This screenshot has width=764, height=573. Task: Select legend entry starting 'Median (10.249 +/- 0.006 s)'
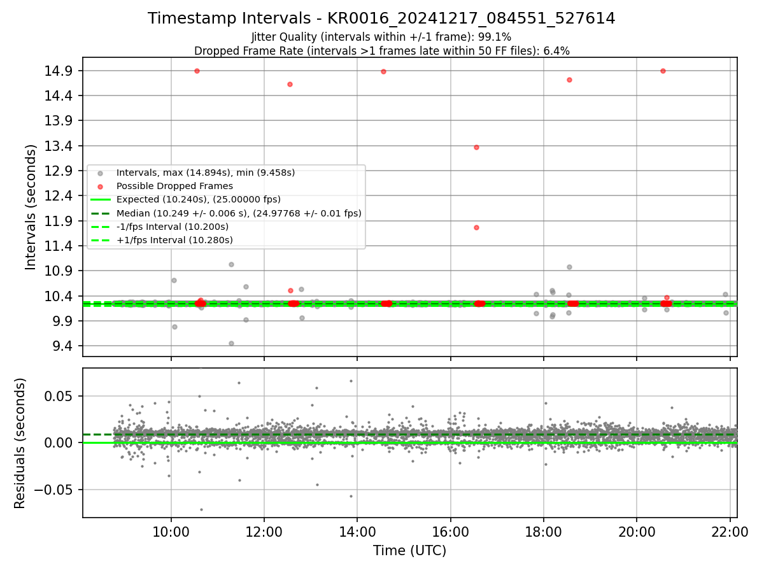tap(239, 213)
